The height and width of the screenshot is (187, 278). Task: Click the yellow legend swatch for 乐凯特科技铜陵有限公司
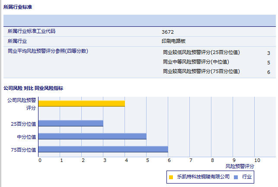coord(171,177)
